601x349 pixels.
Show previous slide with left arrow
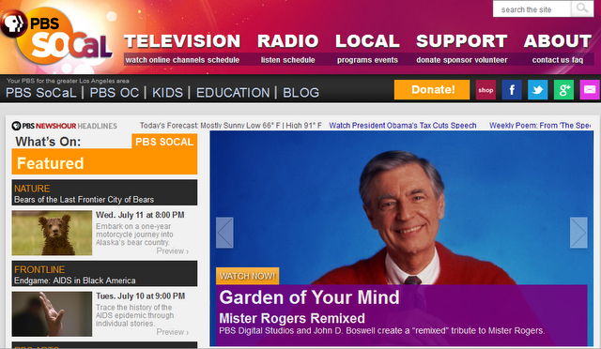click(x=224, y=233)
